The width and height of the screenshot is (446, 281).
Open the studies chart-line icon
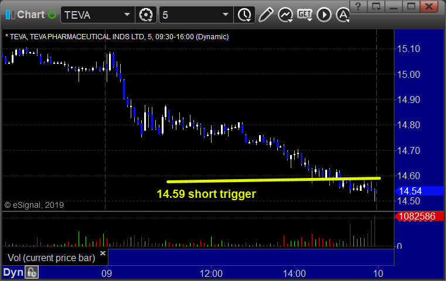coord(285,15)
